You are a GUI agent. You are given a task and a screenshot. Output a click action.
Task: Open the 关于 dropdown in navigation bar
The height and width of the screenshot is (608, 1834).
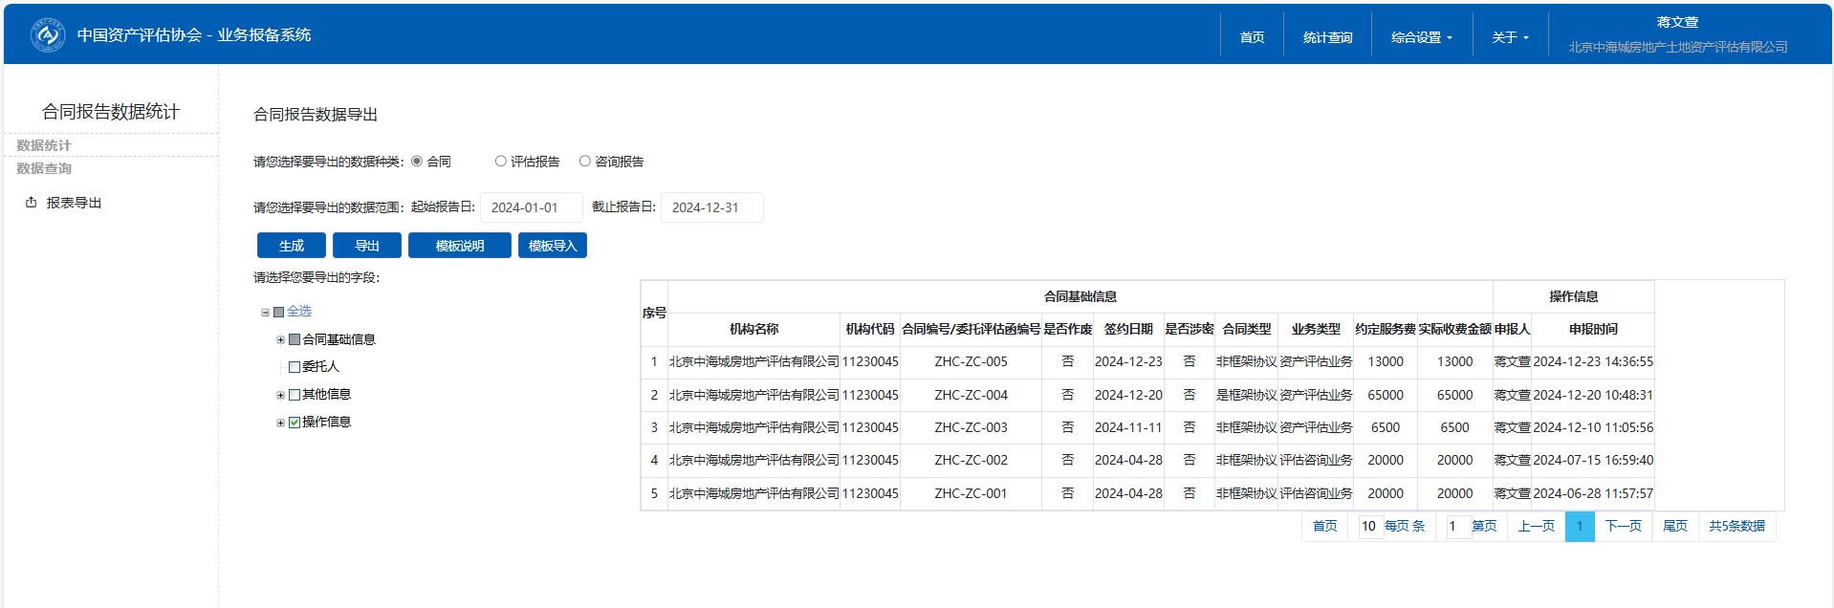point(1509,37)
